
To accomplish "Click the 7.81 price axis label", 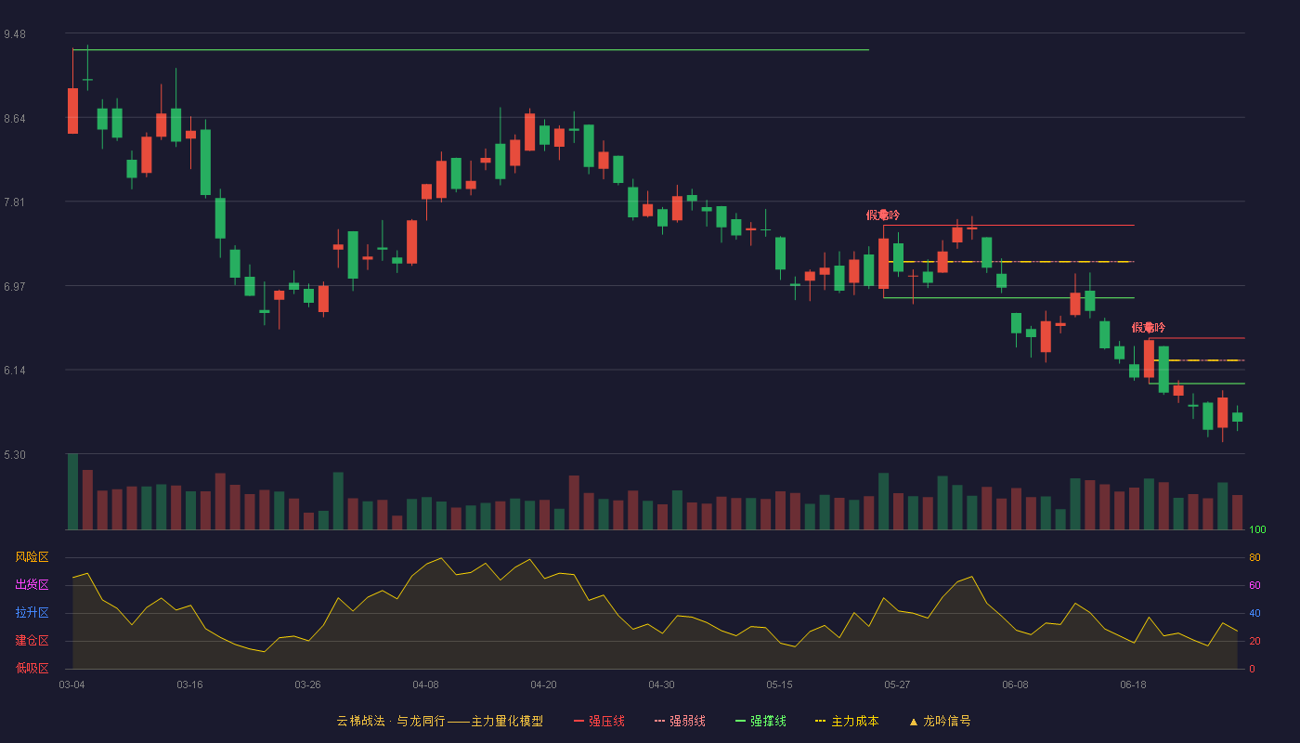I will coord(15,202).
